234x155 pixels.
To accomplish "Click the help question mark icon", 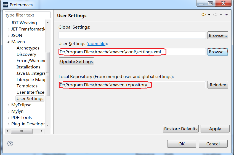I will [10, 143].
